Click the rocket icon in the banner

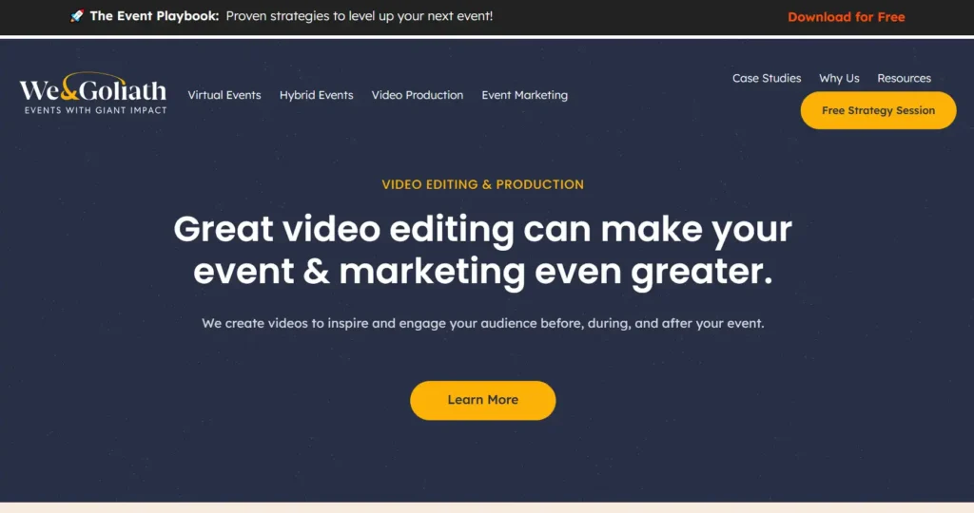pyautogui.click(x=77, y=16)
